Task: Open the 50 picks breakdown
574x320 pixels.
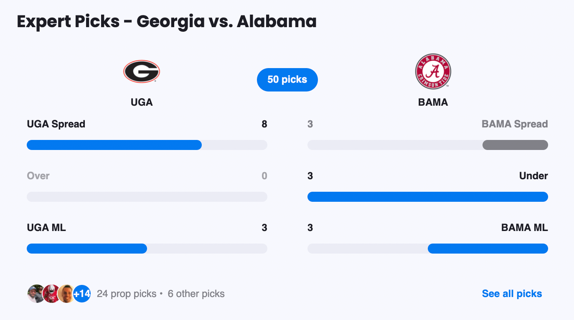Action: click(287, 79)
